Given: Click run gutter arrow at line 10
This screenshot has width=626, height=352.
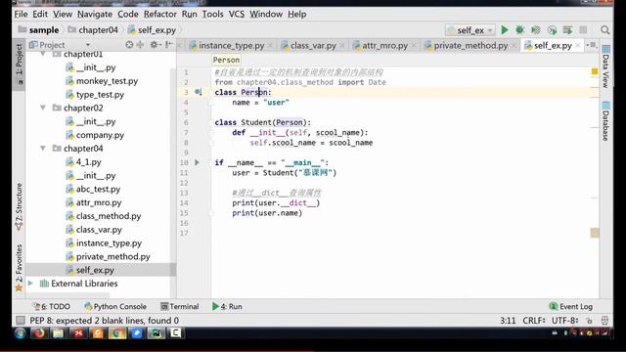Looking at the screenshot, I should pyautogui.click(x=198, y=162).
